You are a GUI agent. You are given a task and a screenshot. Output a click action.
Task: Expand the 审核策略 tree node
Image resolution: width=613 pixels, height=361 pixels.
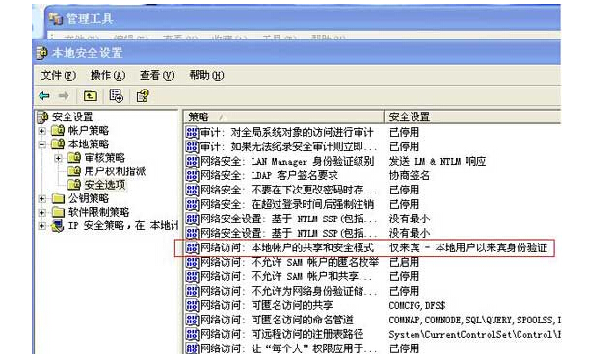tap(58, 158)
